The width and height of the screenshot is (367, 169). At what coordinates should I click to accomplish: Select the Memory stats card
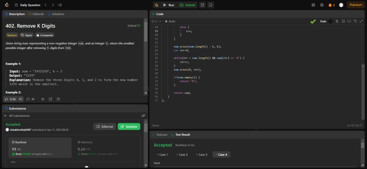click(106, 148)
